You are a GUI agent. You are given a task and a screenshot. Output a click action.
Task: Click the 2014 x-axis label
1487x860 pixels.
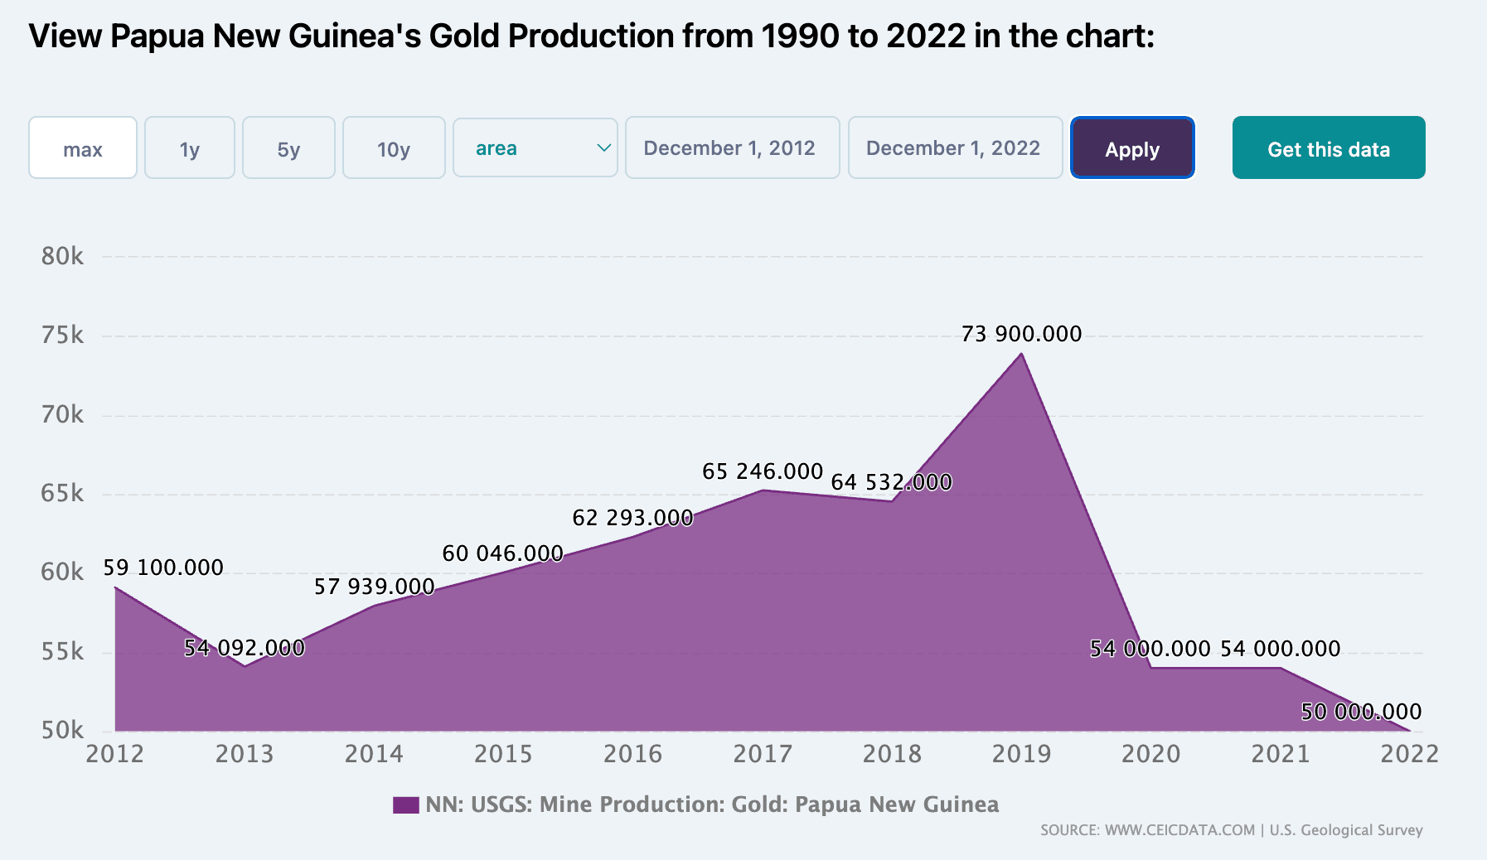[374, 754]
